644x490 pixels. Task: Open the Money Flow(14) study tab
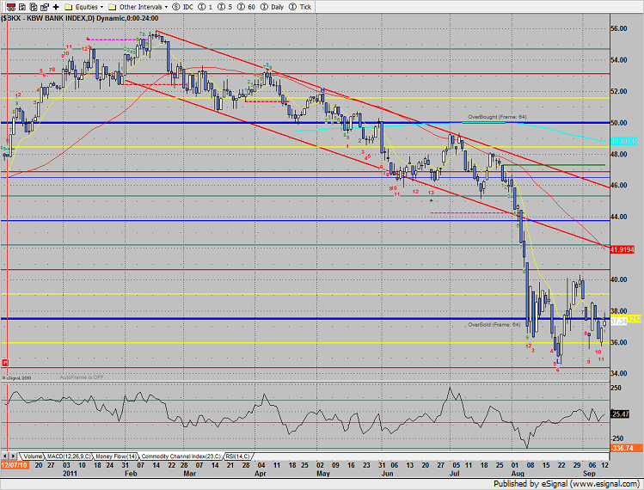(x=116, y=456)
